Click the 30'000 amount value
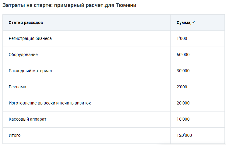The width and height of the screenshot is (226, 145). click(x=183, y=71)
